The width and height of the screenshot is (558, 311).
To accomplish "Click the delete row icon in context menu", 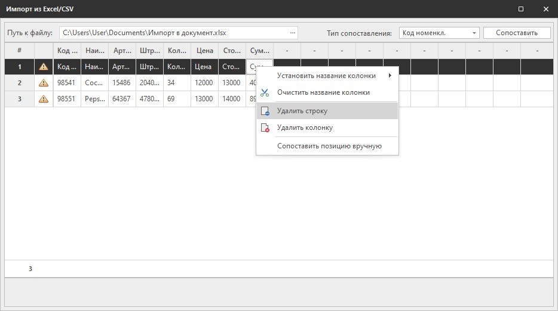I will [265, 111].
